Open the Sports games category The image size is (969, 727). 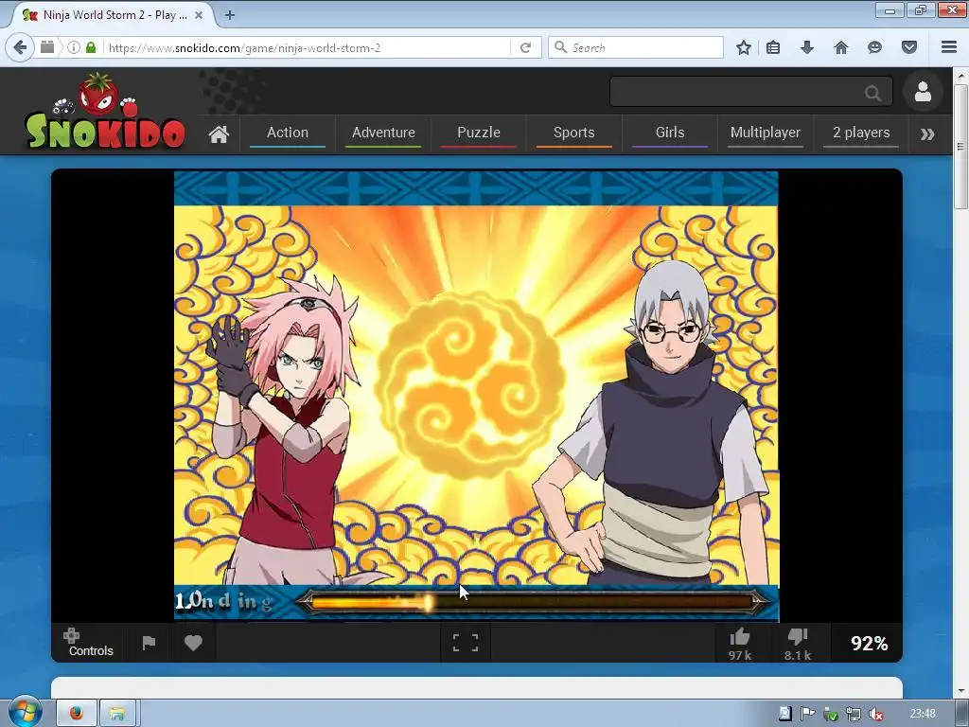574,133
